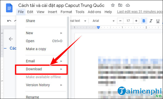This screenshot has height=99, width=163.
Task: Decrease font size with minus button
Action: tap(120, 21)
